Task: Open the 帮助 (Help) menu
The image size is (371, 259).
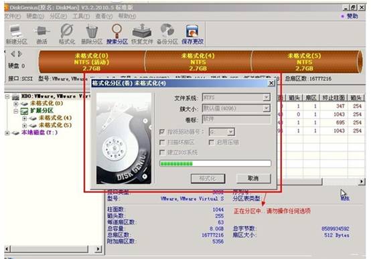Action: pos(127,16)
